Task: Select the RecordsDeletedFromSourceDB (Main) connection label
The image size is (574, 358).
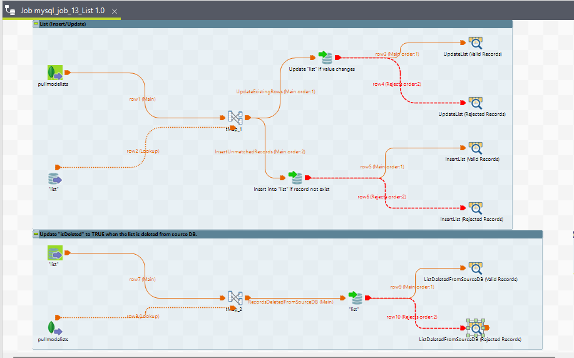Action: coord(291,302)
